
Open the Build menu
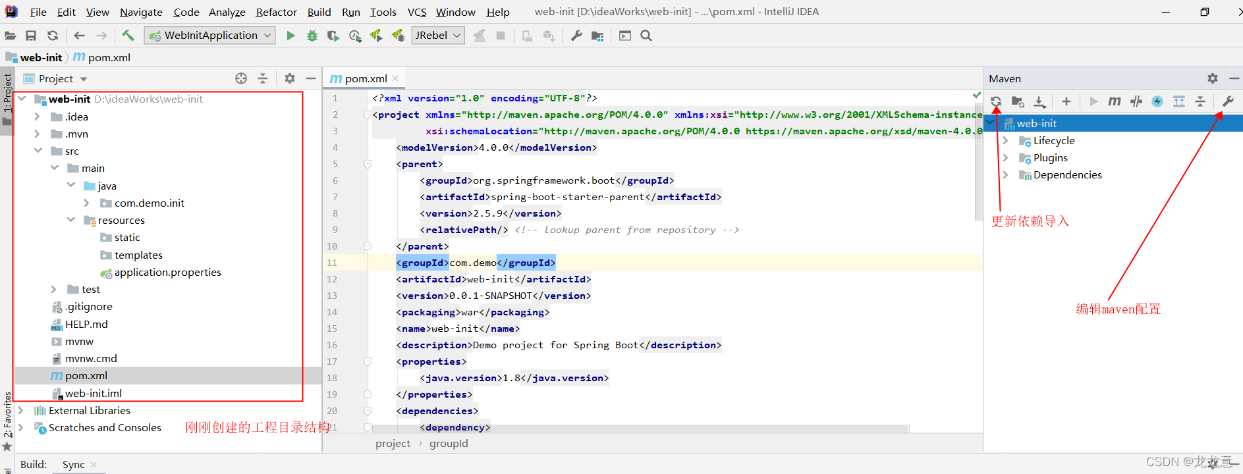[x=319, y=12]
